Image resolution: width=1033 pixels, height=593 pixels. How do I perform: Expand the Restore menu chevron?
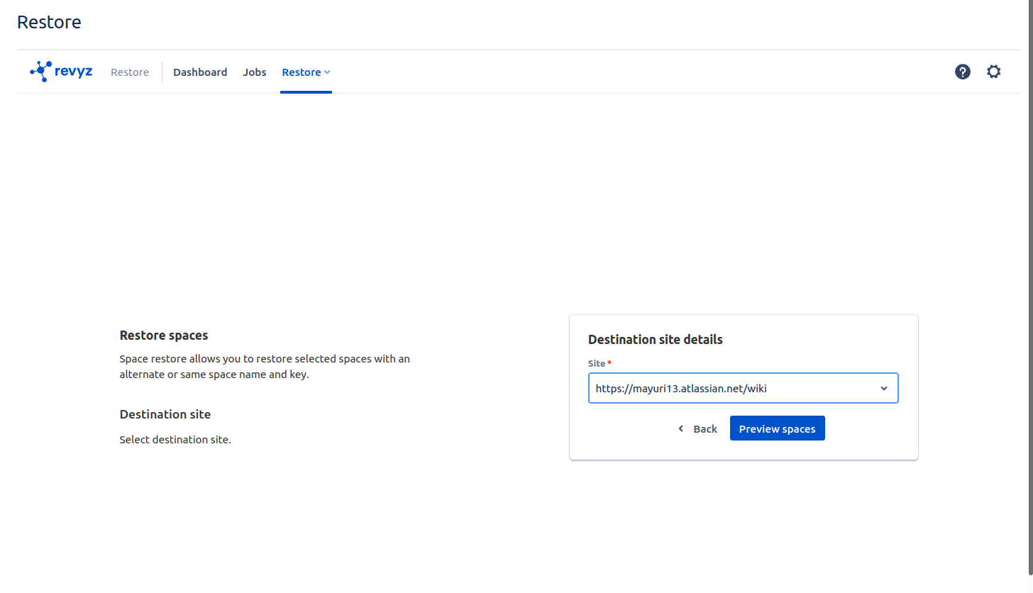[327, 72]
